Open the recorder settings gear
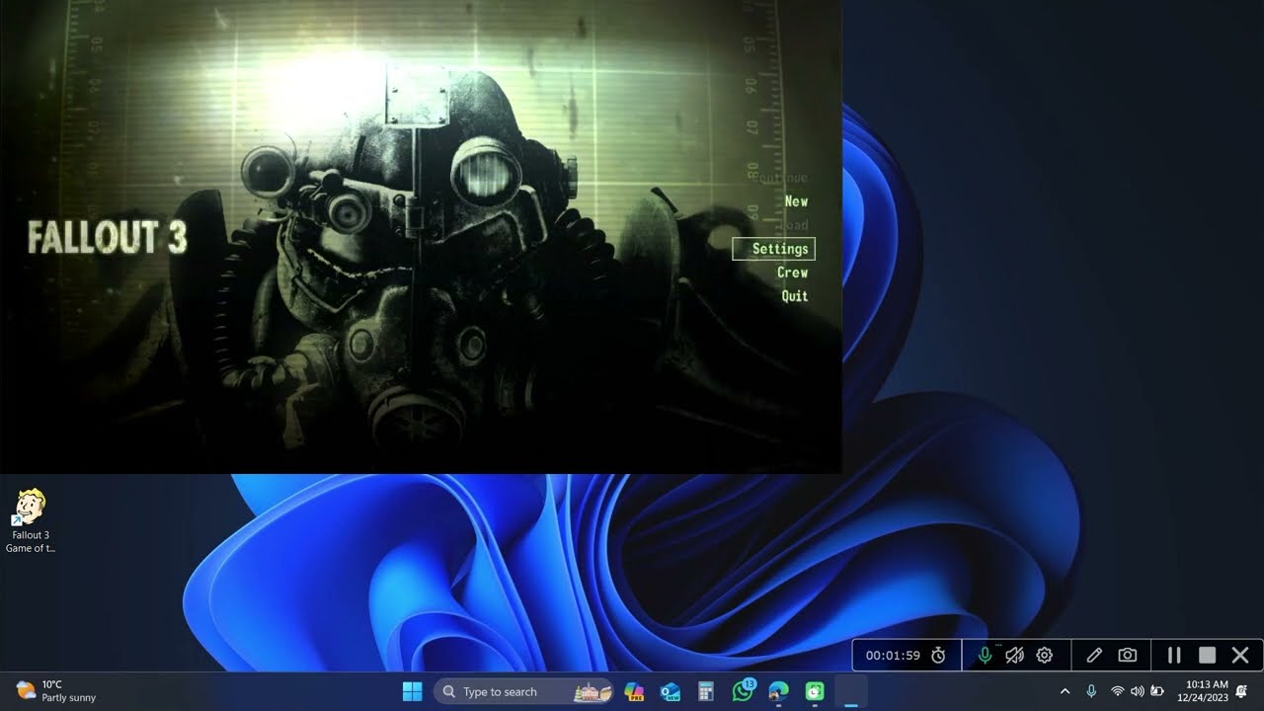The height and width of the screenshot is (711, 1264). (x=1045, y=655)
